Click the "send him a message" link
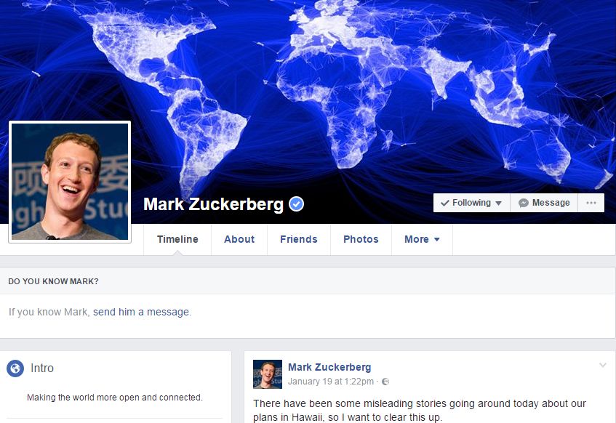The image size is (616, 423). coord(141,312)
